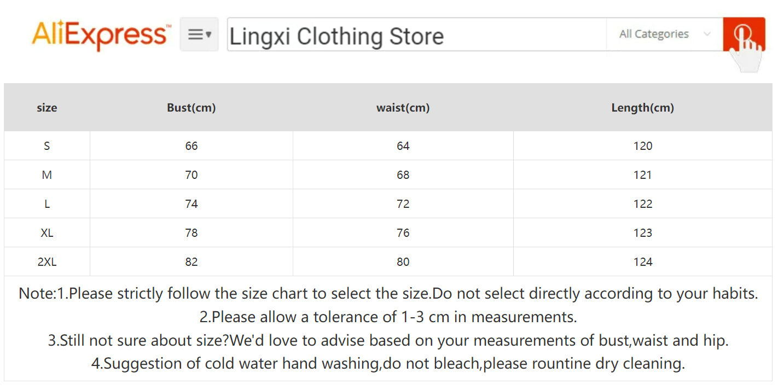Click length value 122 for size L
This screenshot has height=390, width=778.
[643, 204]
